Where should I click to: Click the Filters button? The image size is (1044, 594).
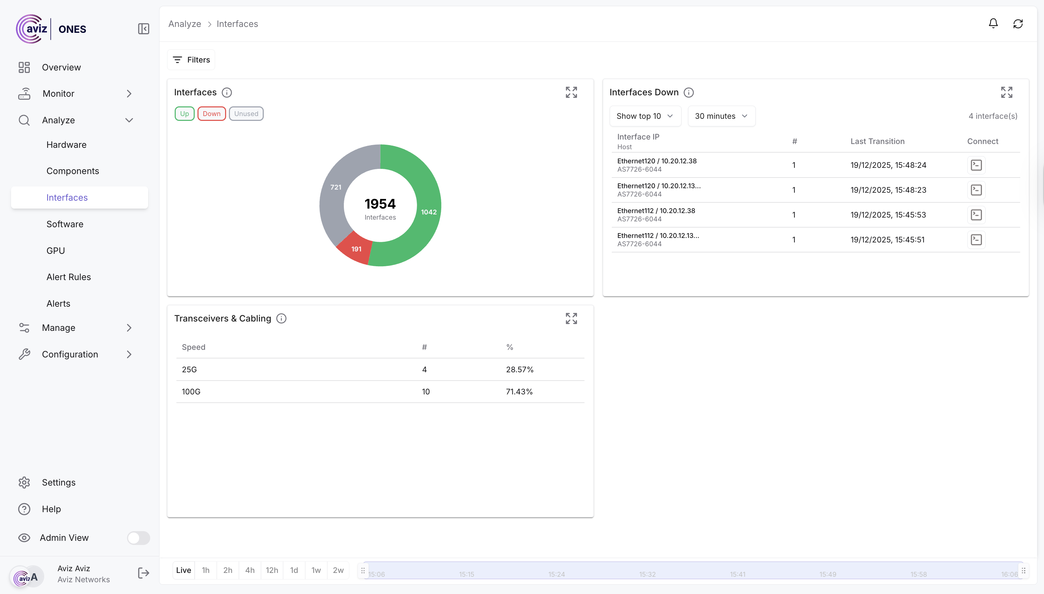(x=191, y=60)
